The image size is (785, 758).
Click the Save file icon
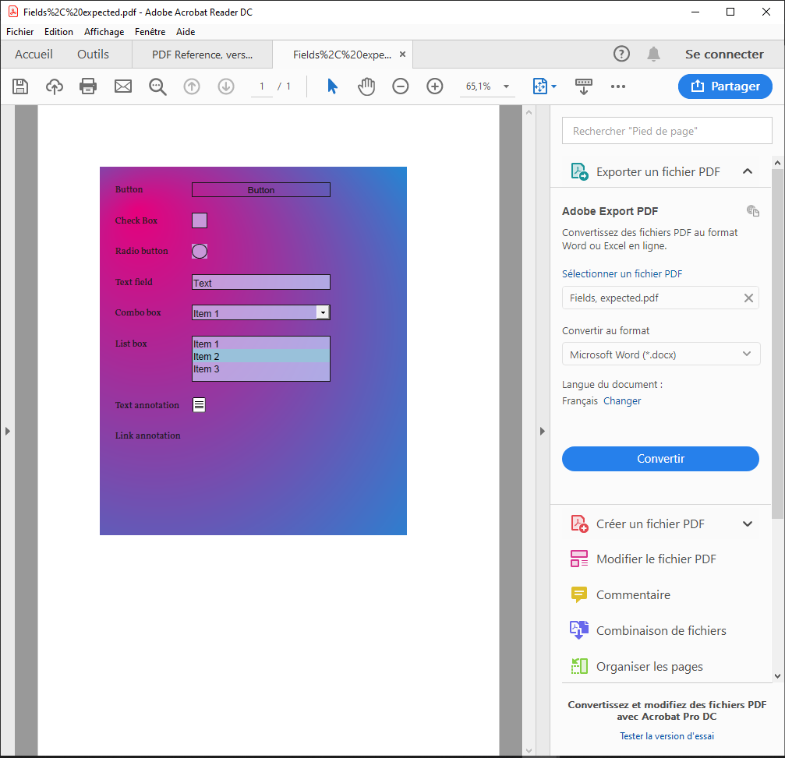[20, 86]
